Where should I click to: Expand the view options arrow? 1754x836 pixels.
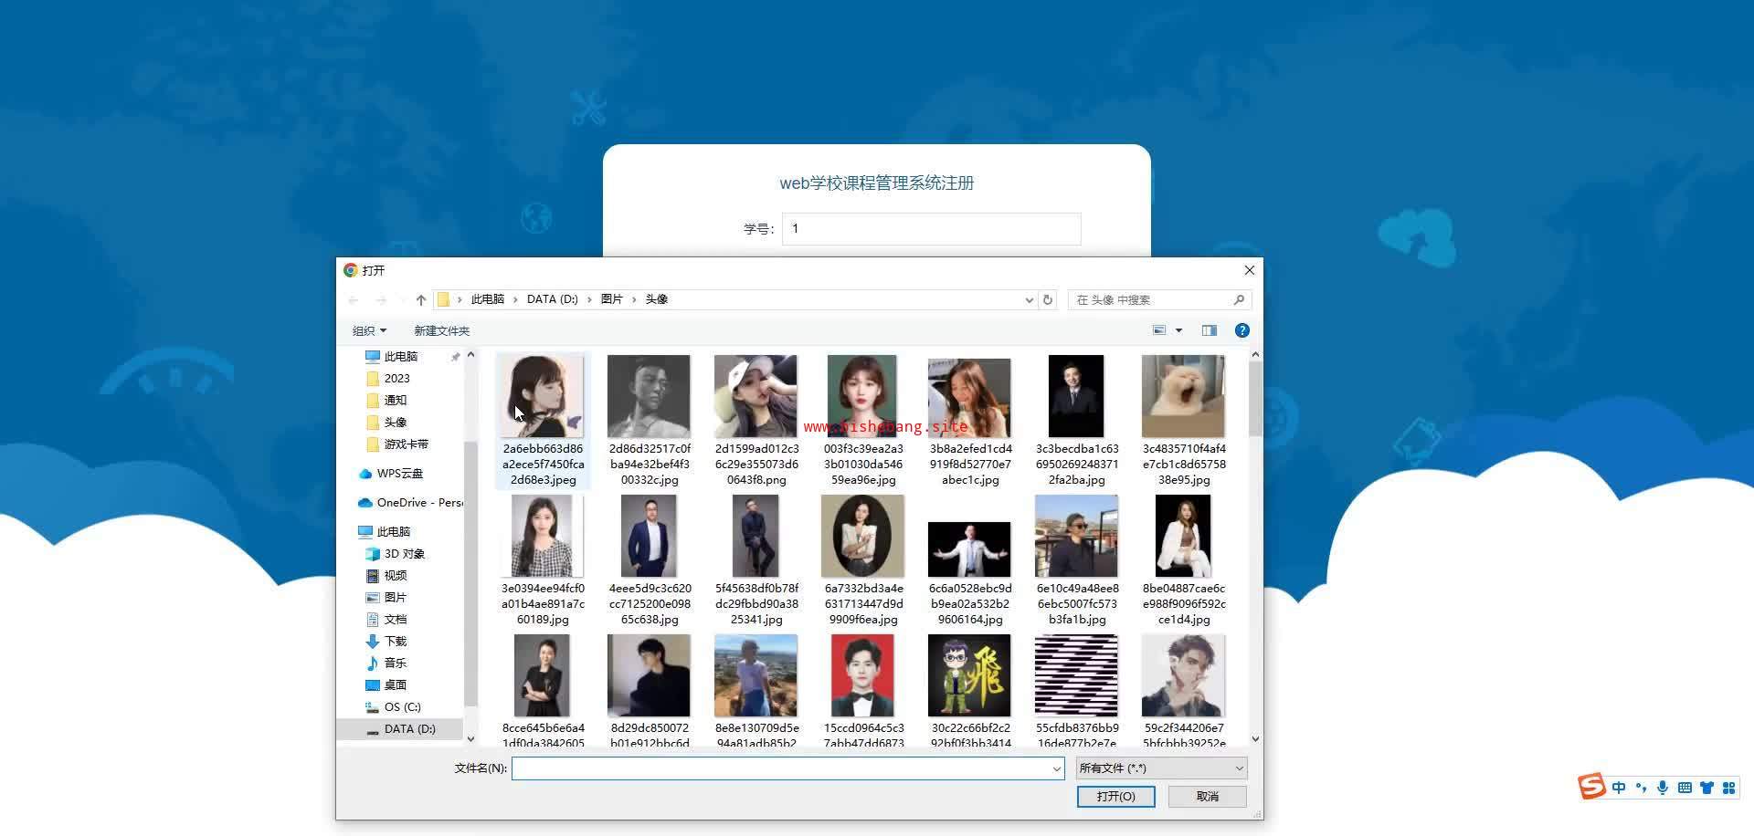tap(1178, 330)
